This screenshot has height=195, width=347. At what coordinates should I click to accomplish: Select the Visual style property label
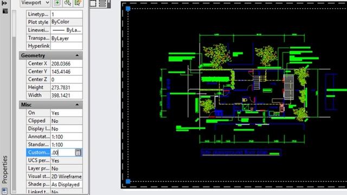(x=38, y=177)
